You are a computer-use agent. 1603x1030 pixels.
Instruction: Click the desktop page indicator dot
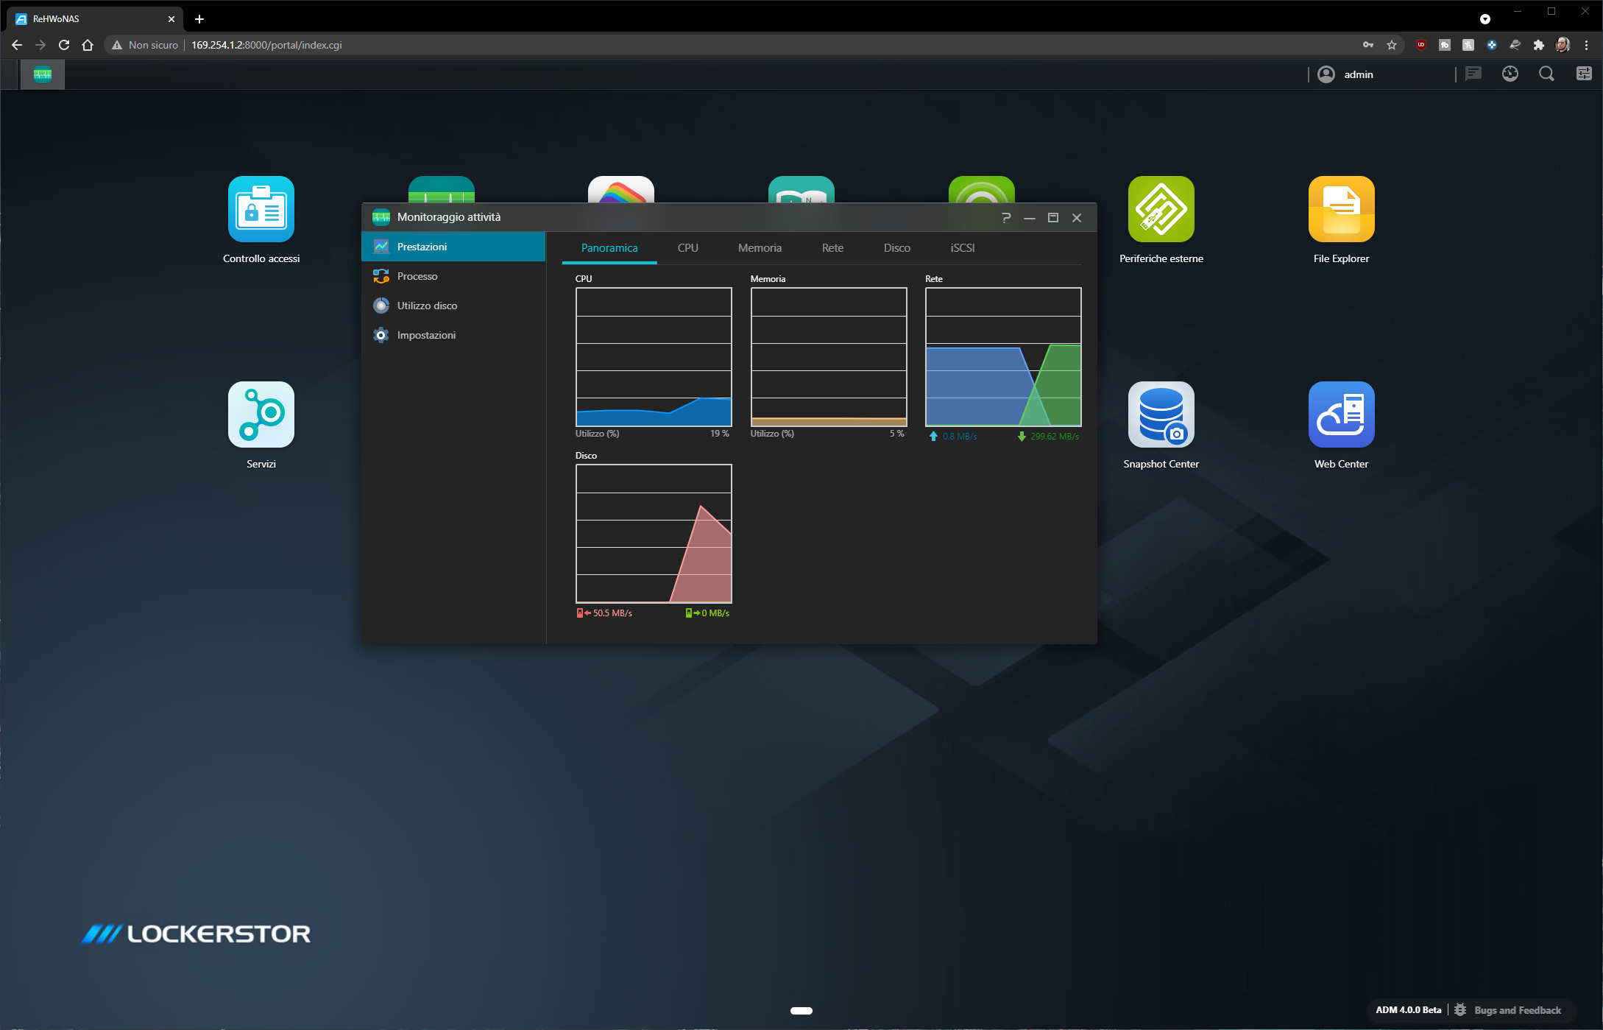(801, 1011)
